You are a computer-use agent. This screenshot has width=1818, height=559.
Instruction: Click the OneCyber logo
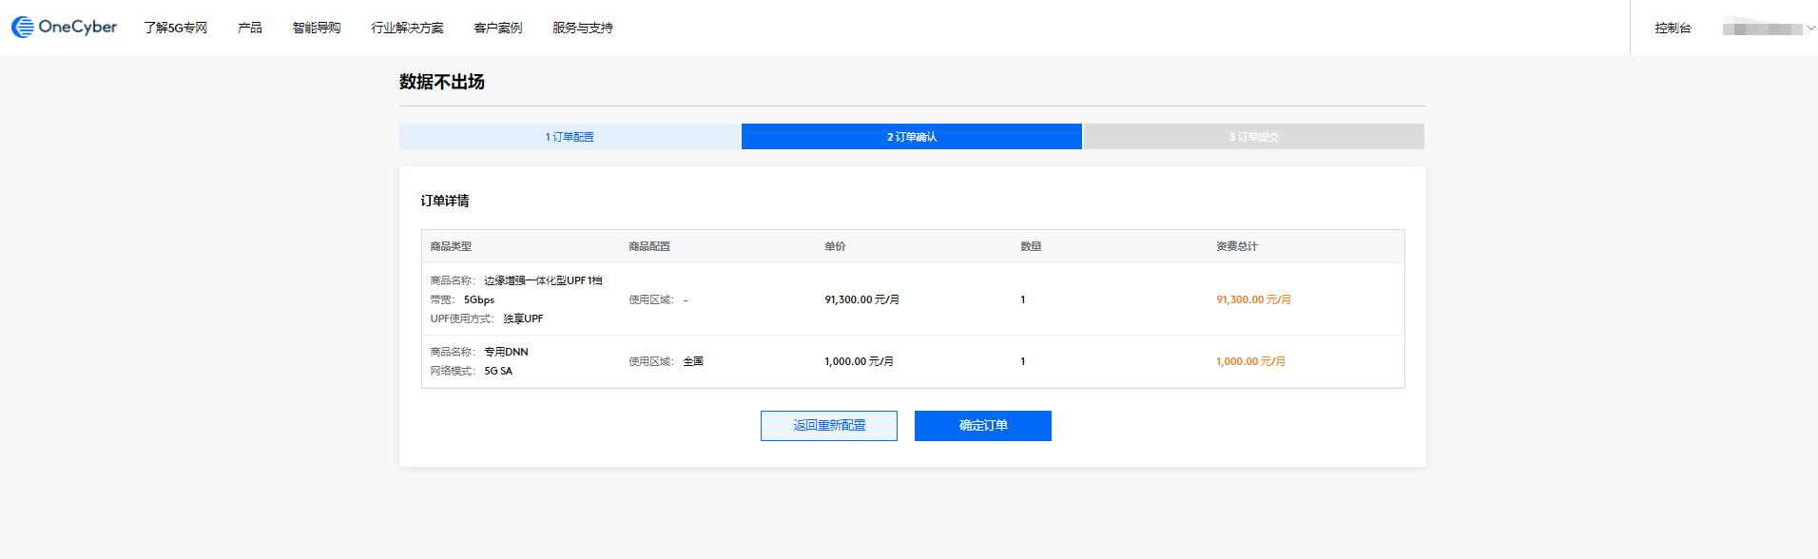(x=64, y=28)
